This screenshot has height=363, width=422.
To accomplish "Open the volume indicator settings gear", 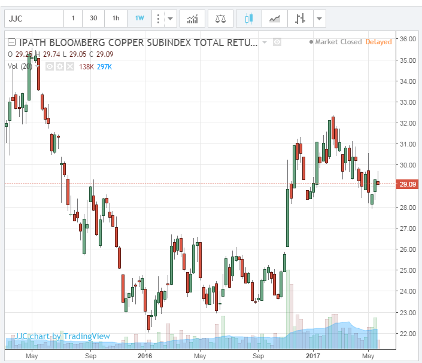I will 60,66.
